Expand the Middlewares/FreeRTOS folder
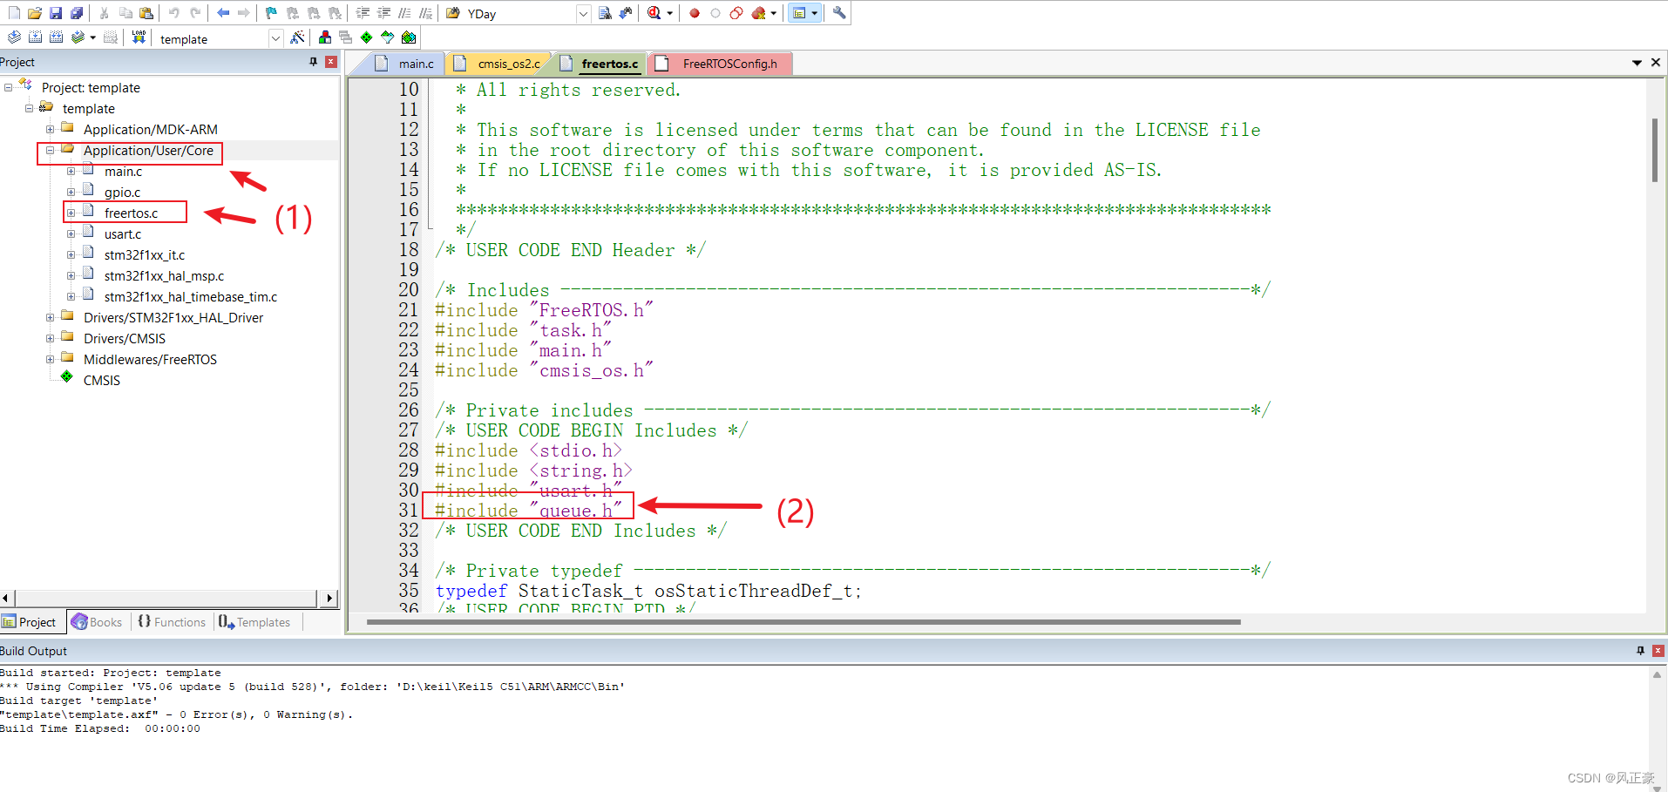 pyautogui.click(x=50, y=360)
